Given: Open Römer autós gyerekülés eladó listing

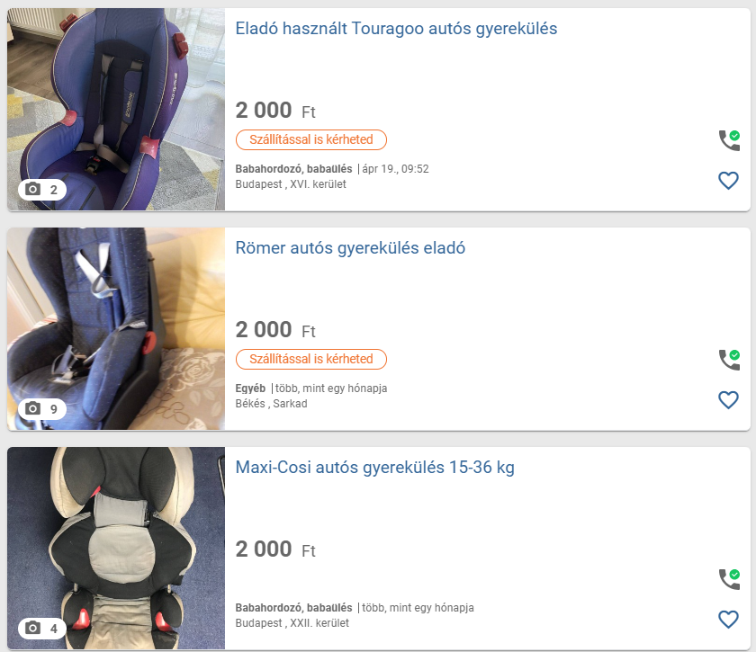Looking at the screenshot, I should [x=350, y=247].
